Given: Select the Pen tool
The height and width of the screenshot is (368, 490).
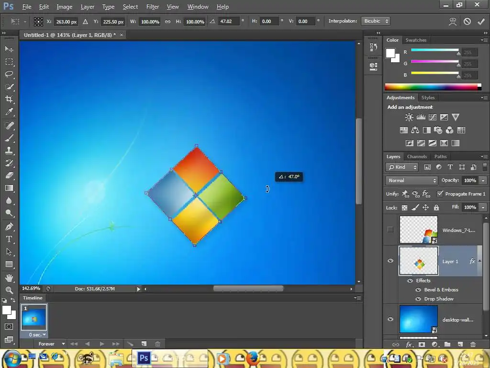Looking at the screenshot, I should pyautogui.click(x=9, y=227).
